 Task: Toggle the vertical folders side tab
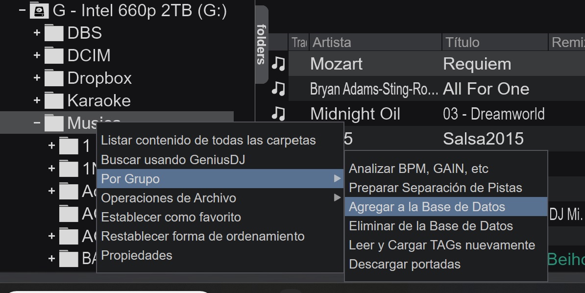(262, 45)
